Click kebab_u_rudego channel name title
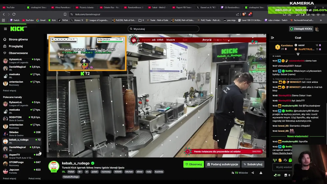The image size is (327, 184). coord(76,163)
